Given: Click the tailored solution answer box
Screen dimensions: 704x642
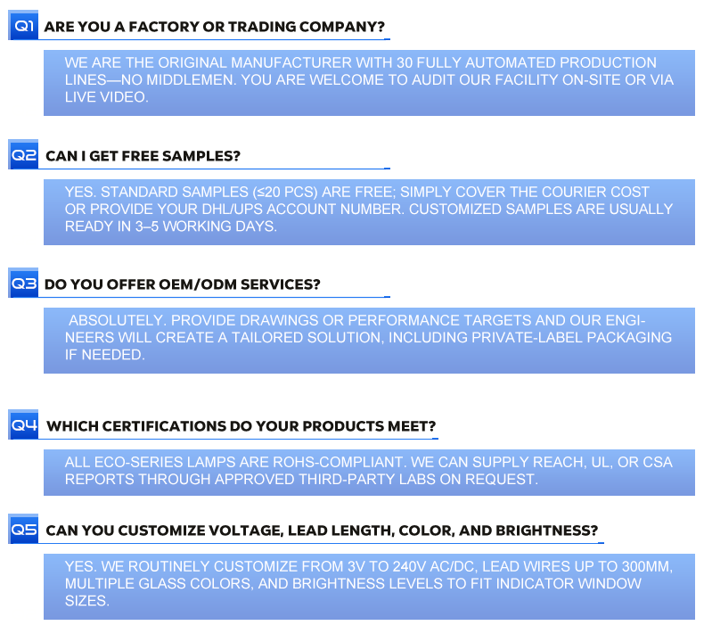Looking at the screenshot, I should coord(369,341).
